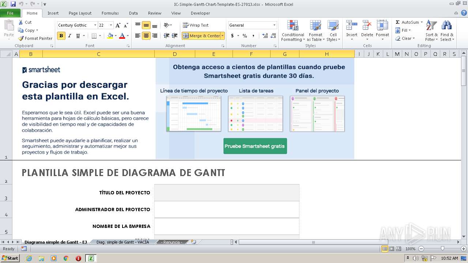Open the File tab

10,13
